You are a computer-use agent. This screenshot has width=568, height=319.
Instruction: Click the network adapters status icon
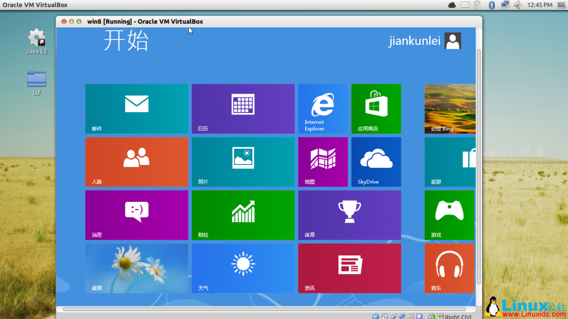pos(401,316)
